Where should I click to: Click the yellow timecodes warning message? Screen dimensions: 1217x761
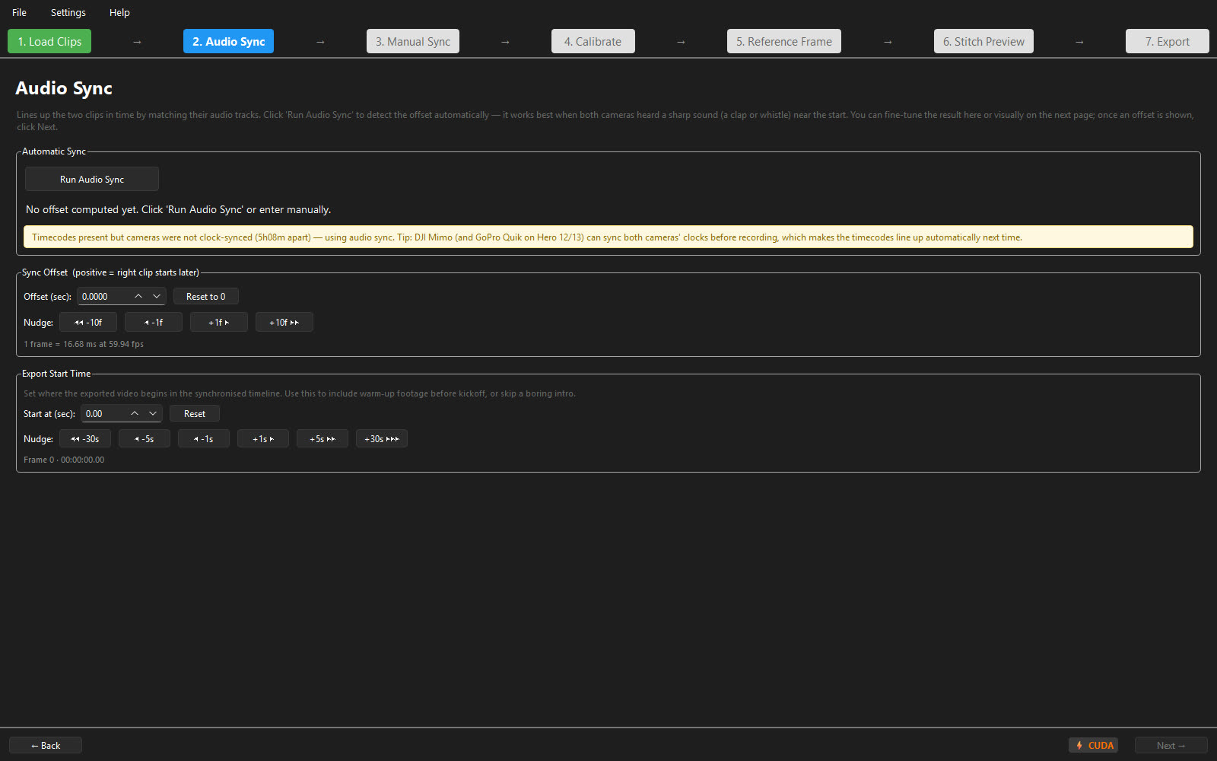[608, 237]
